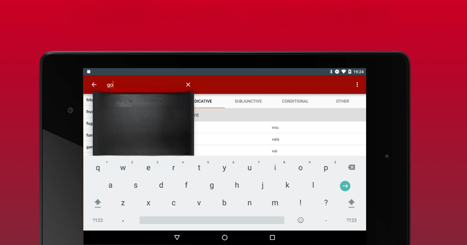Select the Indicative tab

(x=203, y=101)
